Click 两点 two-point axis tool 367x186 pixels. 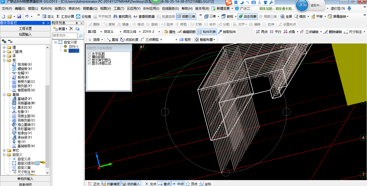pyautogui.click(x=262, y=32)
